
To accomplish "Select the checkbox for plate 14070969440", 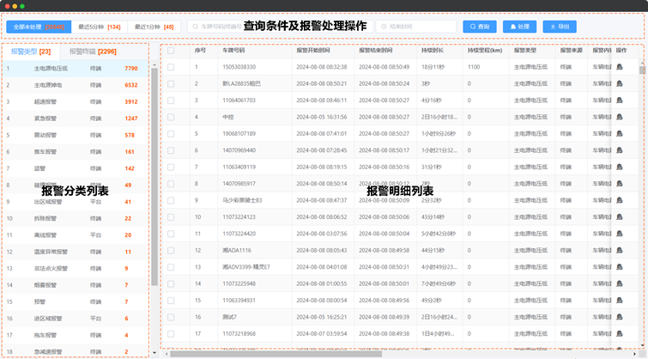I will pos(171,150).
